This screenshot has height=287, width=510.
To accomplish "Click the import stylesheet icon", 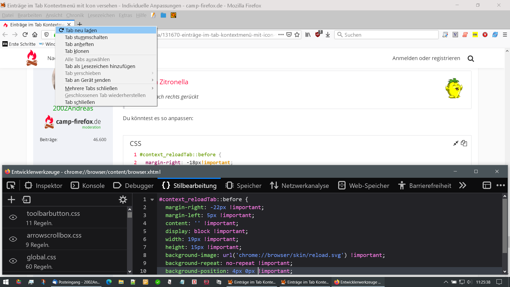I will click(27, 200).
